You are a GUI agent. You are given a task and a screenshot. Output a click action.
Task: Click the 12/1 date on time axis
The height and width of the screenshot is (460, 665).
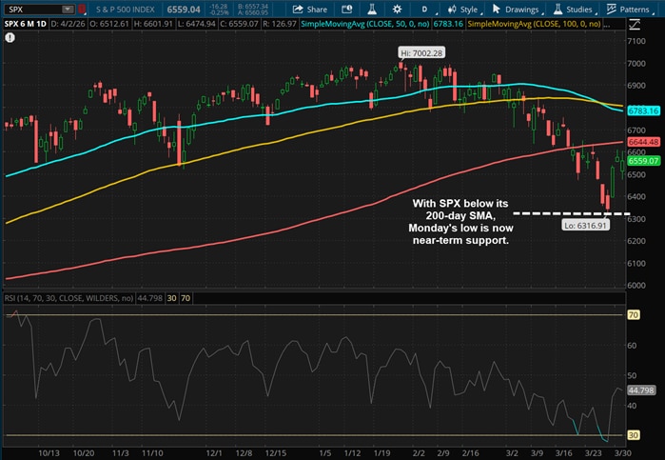tap(214, 452)
